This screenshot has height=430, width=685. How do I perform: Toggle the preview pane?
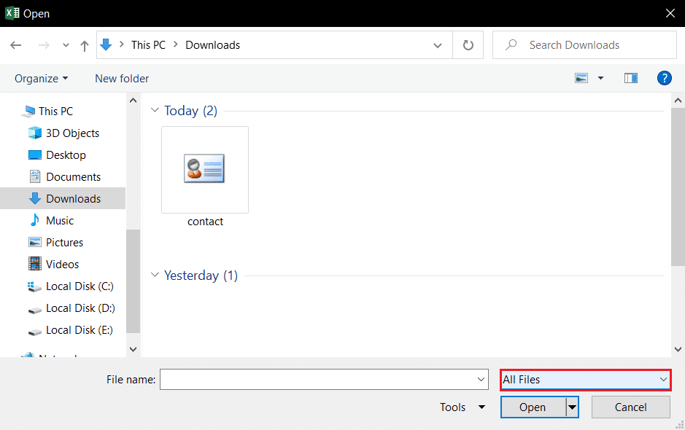[x=630, y=78]
